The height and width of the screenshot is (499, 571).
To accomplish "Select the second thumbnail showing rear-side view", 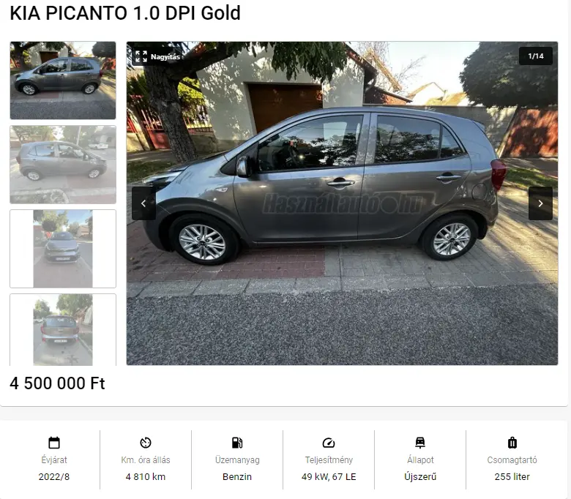I will click(63, 165).
